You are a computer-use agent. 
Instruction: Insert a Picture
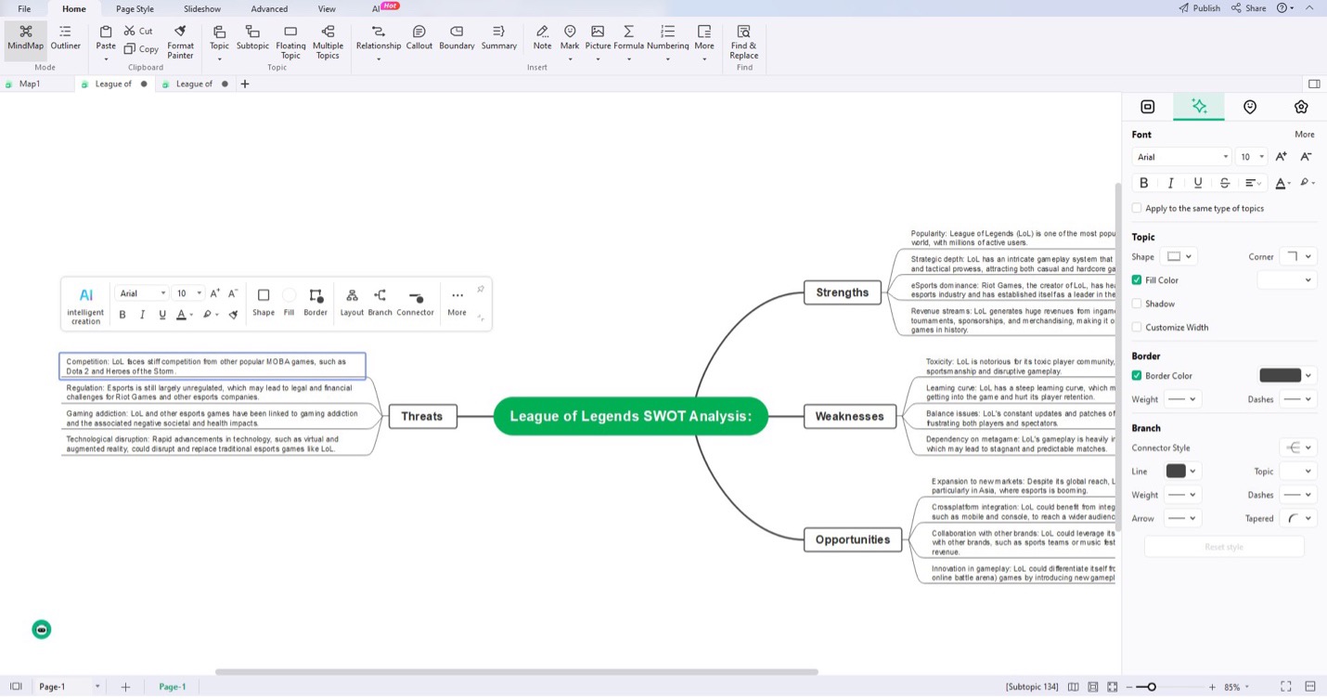point(598,38)
